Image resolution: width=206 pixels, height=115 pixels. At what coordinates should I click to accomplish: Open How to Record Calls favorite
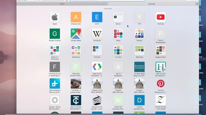(x=55, y=83)
